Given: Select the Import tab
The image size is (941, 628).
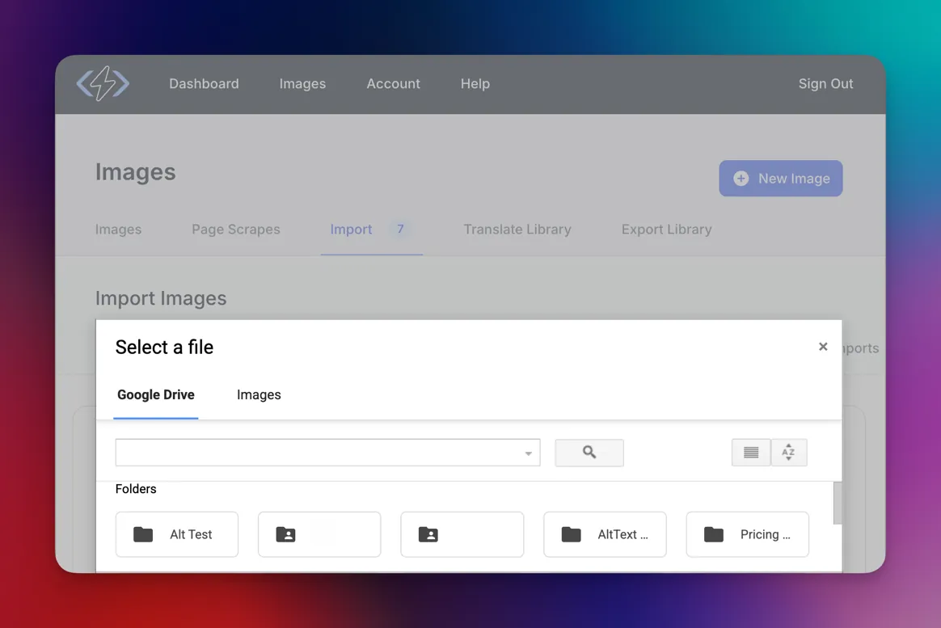Looking at the screenshot, I should 351,229.
